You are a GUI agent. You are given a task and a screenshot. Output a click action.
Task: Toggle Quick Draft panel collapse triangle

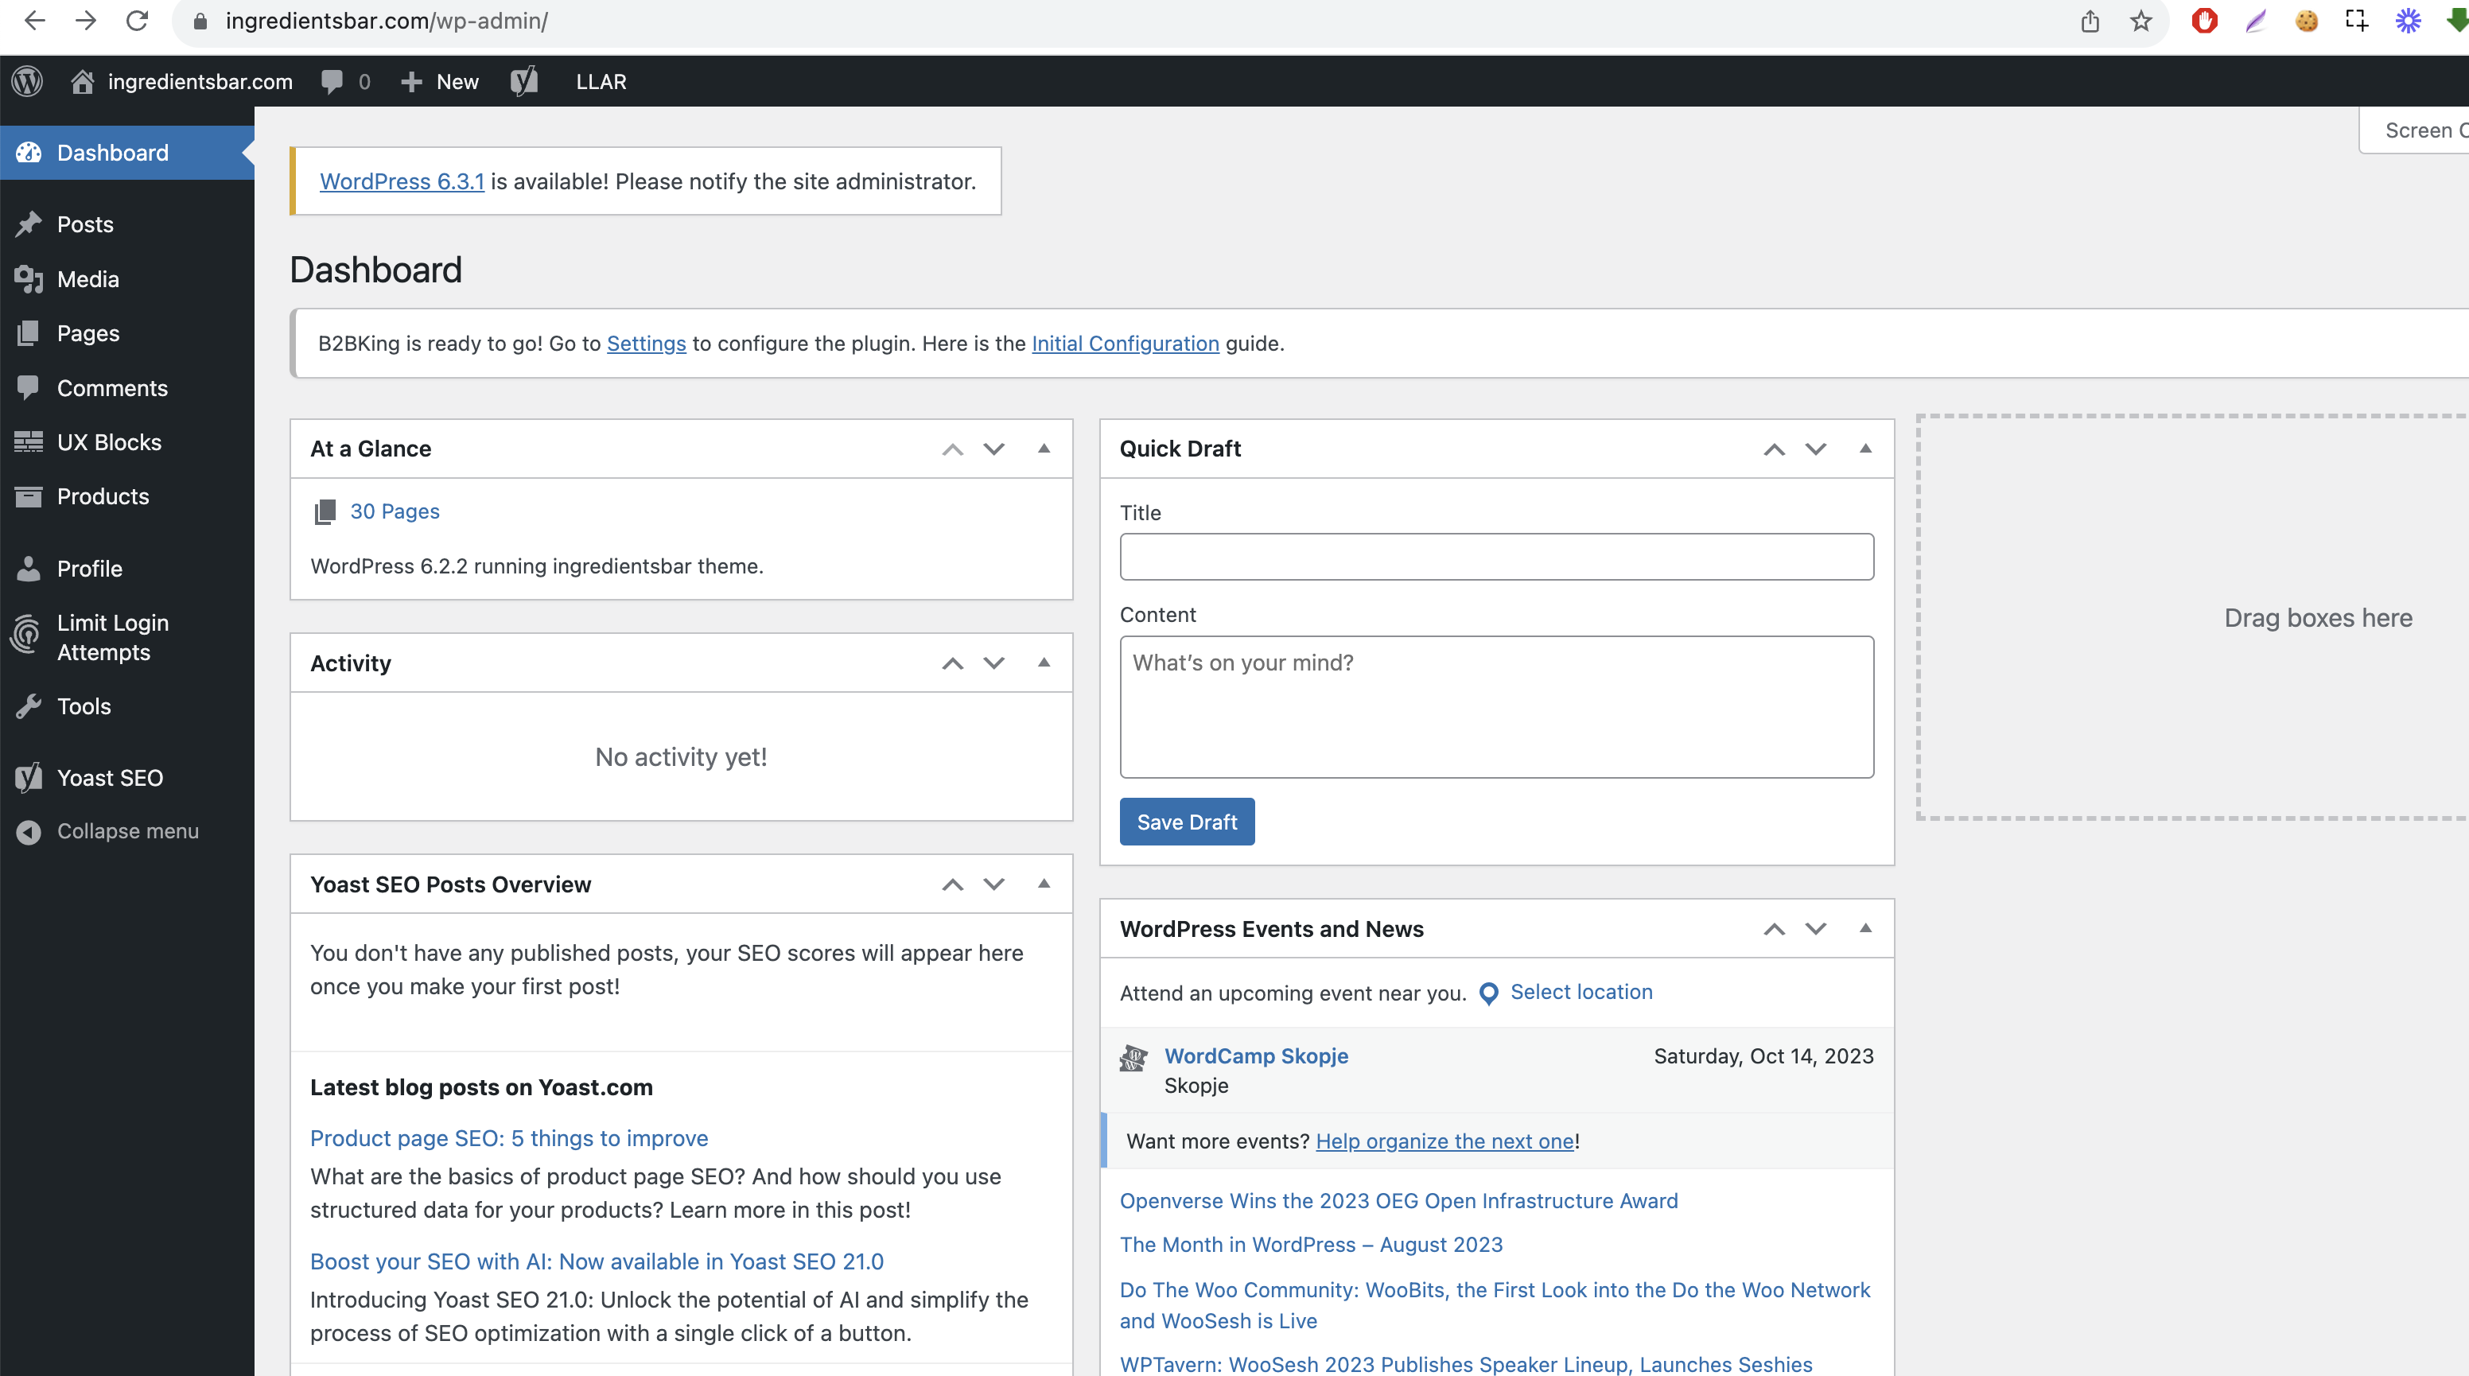pyautogui.click(x=1865, y=449)
